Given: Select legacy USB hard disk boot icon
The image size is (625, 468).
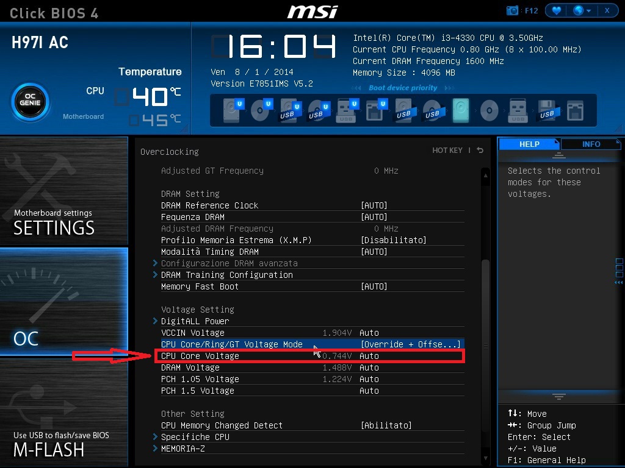Looking at the screenshot, I should pos(405,110).
